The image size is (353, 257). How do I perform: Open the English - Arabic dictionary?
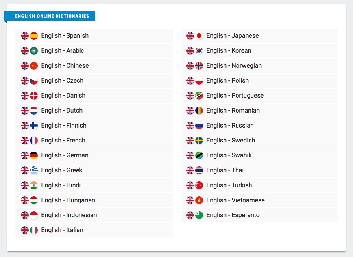[x=62, y=51]
